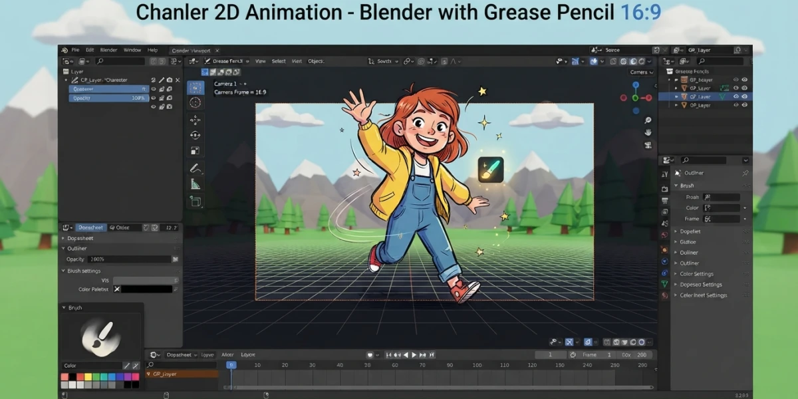Click the current frame marker at 0
Image resolution: width=798 pixels, height=399 pixels.
tap(231, 365)
